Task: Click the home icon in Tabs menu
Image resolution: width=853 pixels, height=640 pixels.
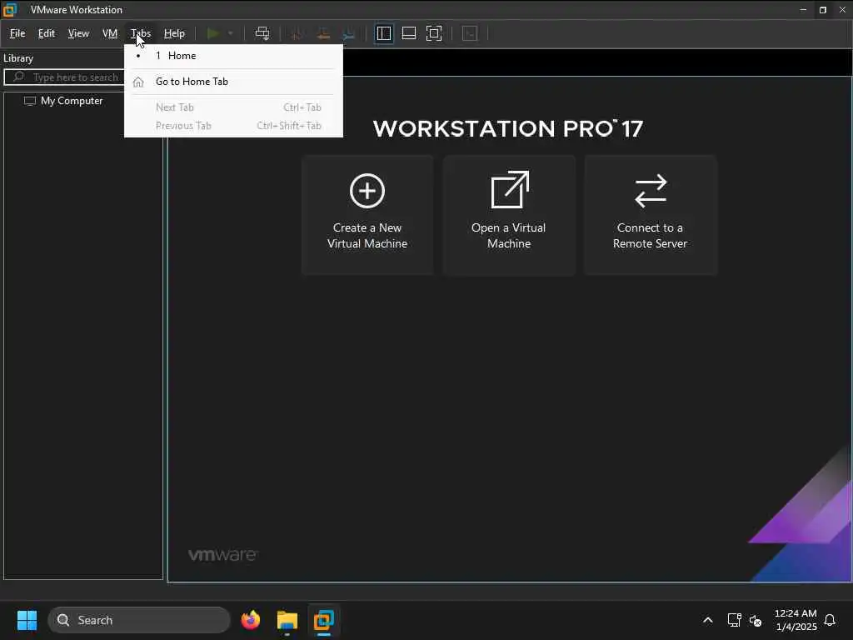Action: 138,82
